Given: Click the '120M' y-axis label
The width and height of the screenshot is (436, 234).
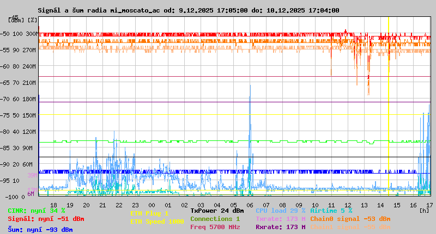Looking at the screenshot, I should click(x=31, y=132).
